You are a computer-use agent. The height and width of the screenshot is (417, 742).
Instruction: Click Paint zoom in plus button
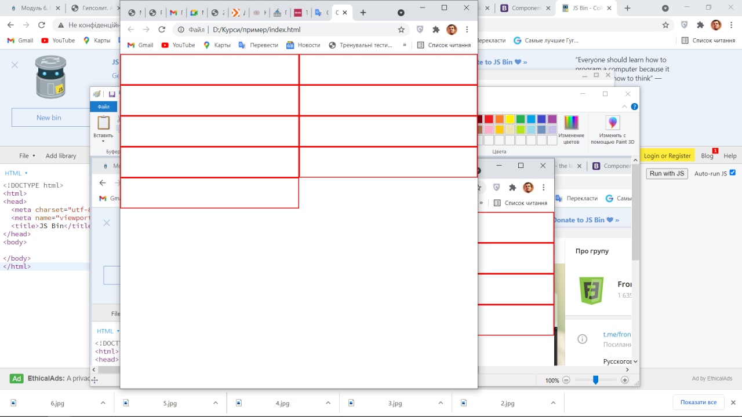coord(624,380)
